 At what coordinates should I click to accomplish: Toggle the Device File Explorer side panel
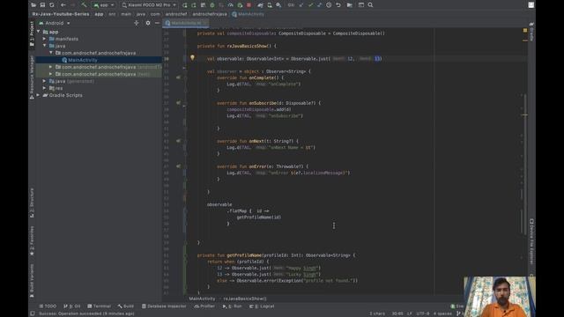[531, 241]
